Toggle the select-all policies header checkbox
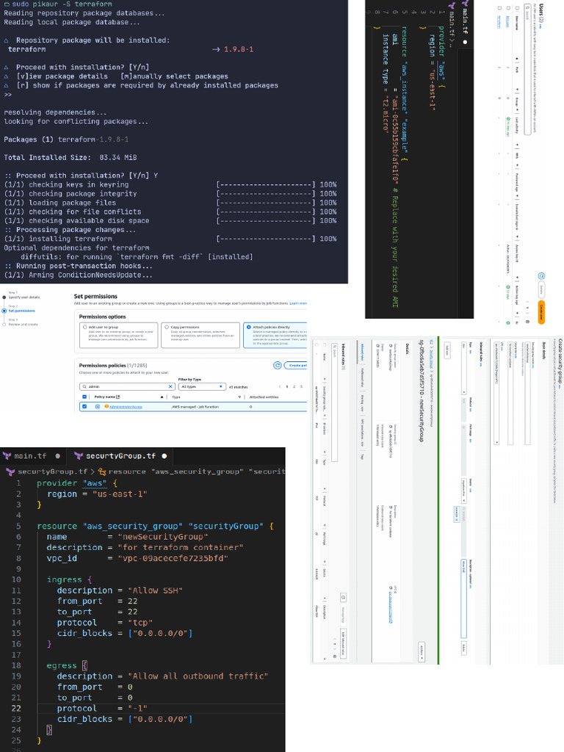 (84, 397)
